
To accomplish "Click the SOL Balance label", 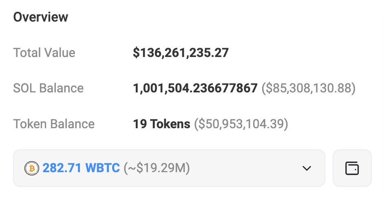I will (48, 88).
